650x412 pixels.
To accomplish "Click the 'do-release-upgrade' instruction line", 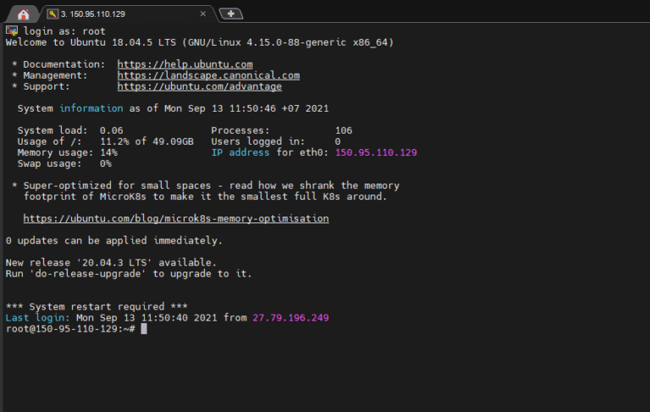I will tap(129, 273).
